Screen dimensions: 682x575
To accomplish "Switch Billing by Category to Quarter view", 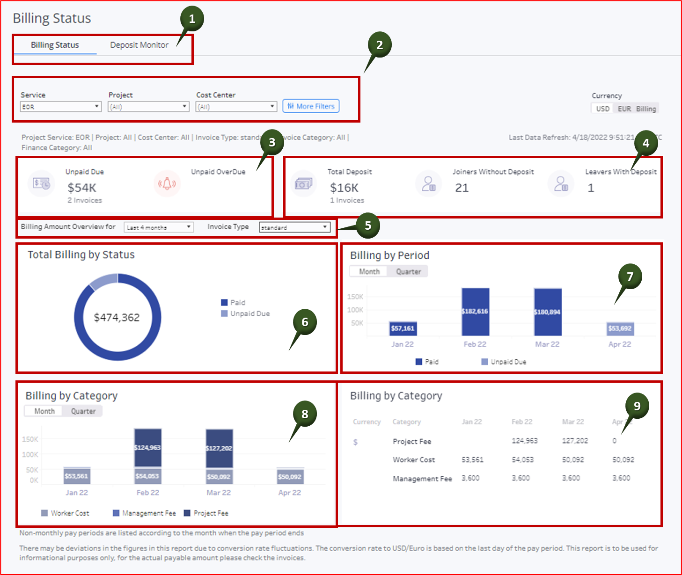I will pos(83,411).
